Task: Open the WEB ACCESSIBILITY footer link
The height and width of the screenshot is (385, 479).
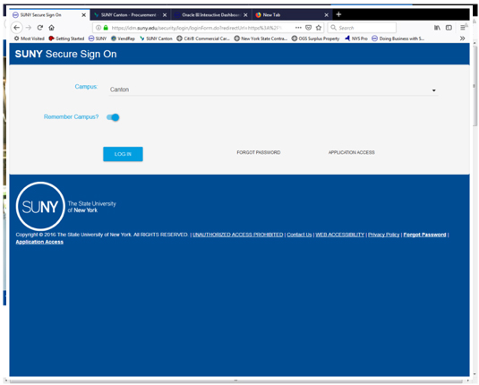Action: point(339,235)
